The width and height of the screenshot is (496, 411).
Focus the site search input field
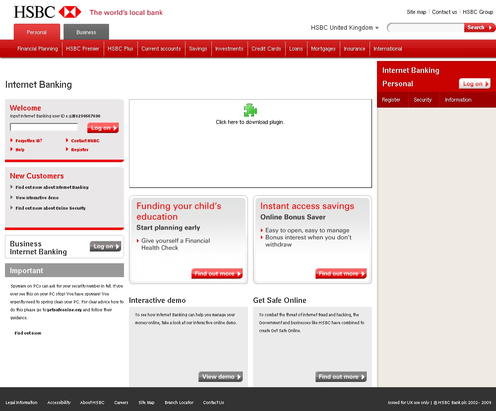point(426,28)
